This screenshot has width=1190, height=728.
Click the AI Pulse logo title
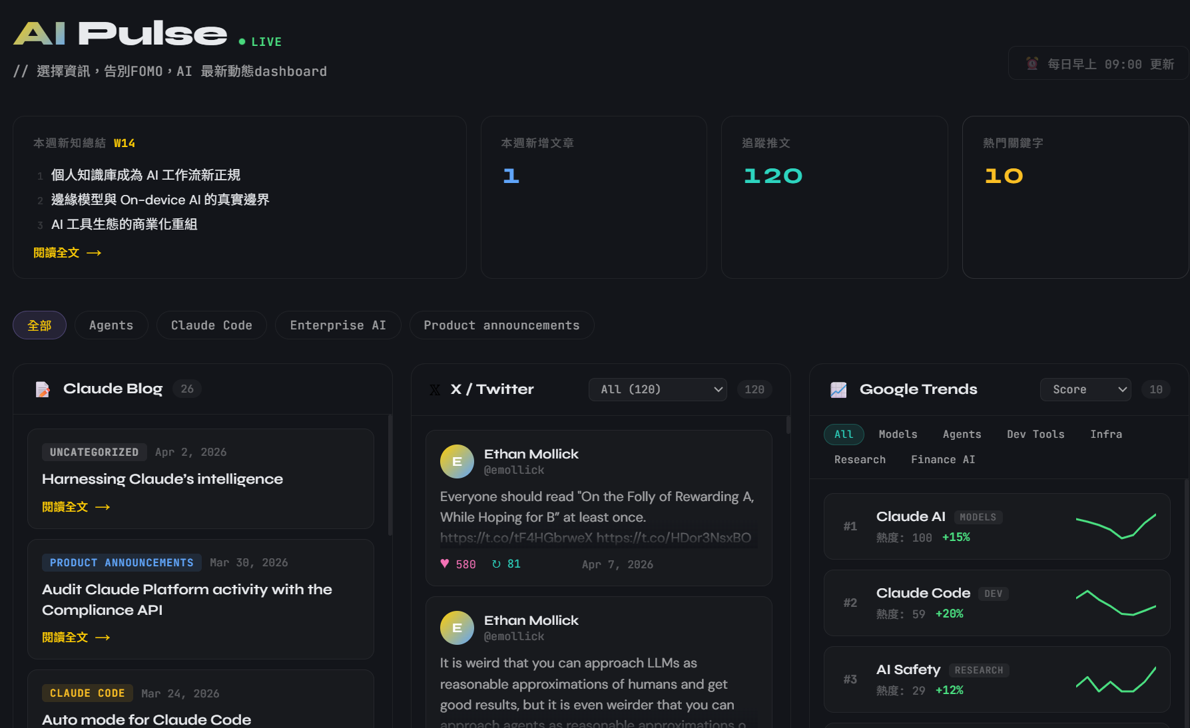pos(120,34)
